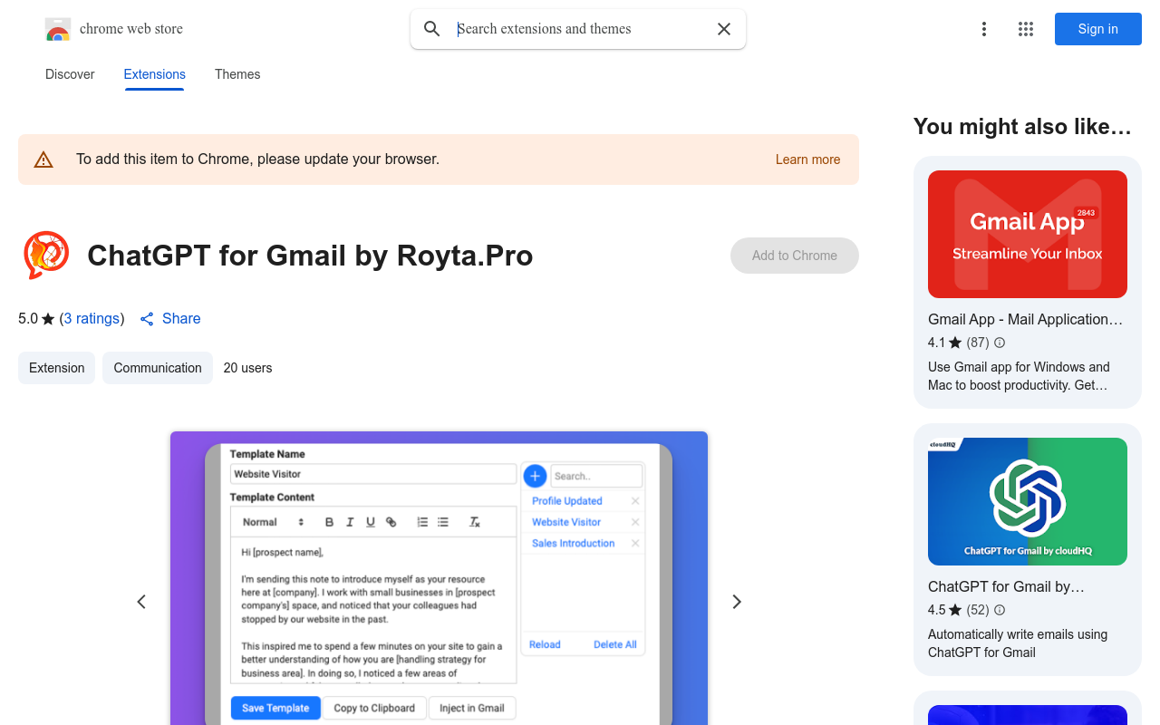Click the bullet list icon in editor

coord(443,522)
